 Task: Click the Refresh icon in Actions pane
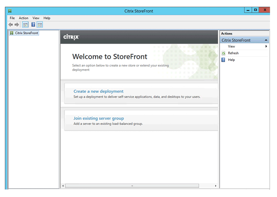[223, 53]
